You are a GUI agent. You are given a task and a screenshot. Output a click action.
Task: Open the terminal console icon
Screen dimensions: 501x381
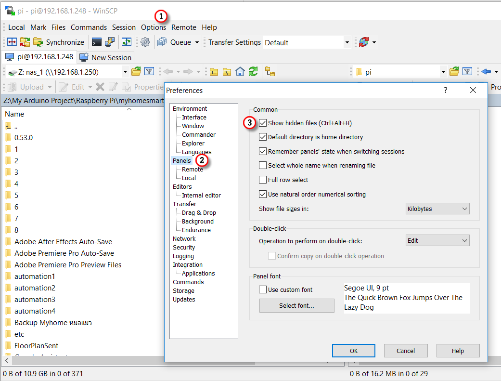[96, 42]
